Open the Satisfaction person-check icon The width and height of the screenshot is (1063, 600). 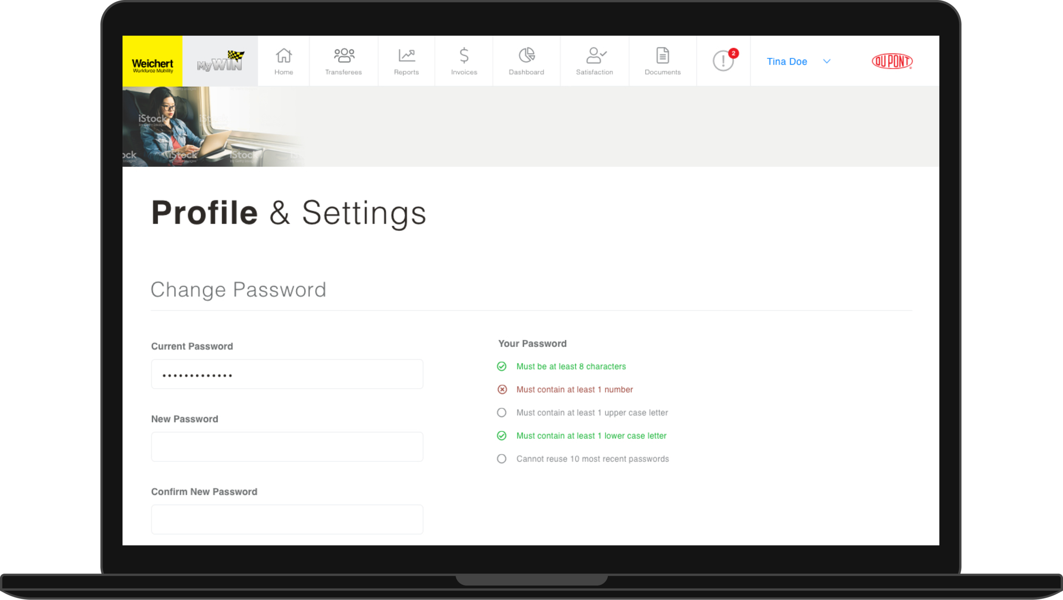click(595, 56)
